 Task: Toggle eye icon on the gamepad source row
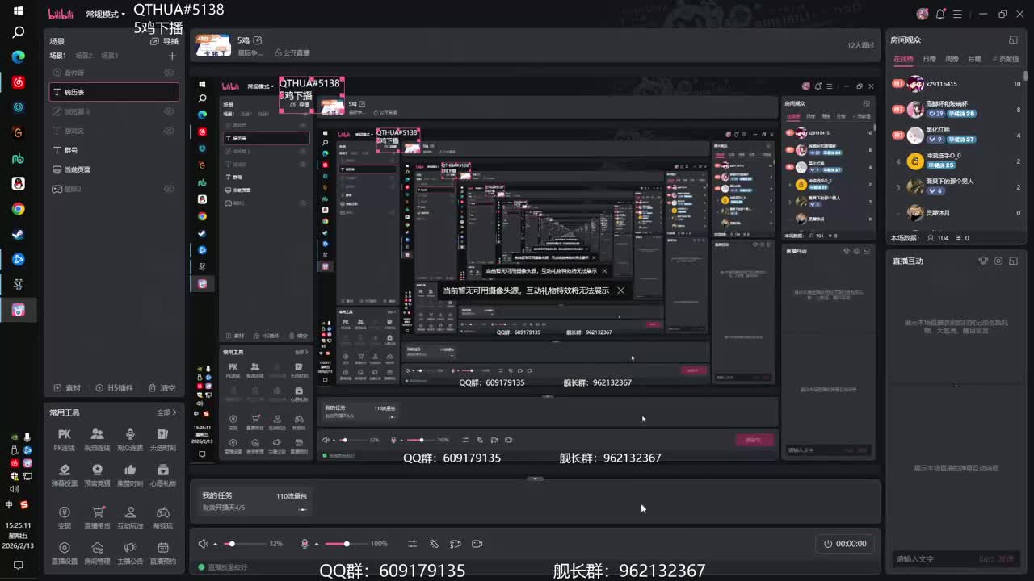[x=169, y=189]
